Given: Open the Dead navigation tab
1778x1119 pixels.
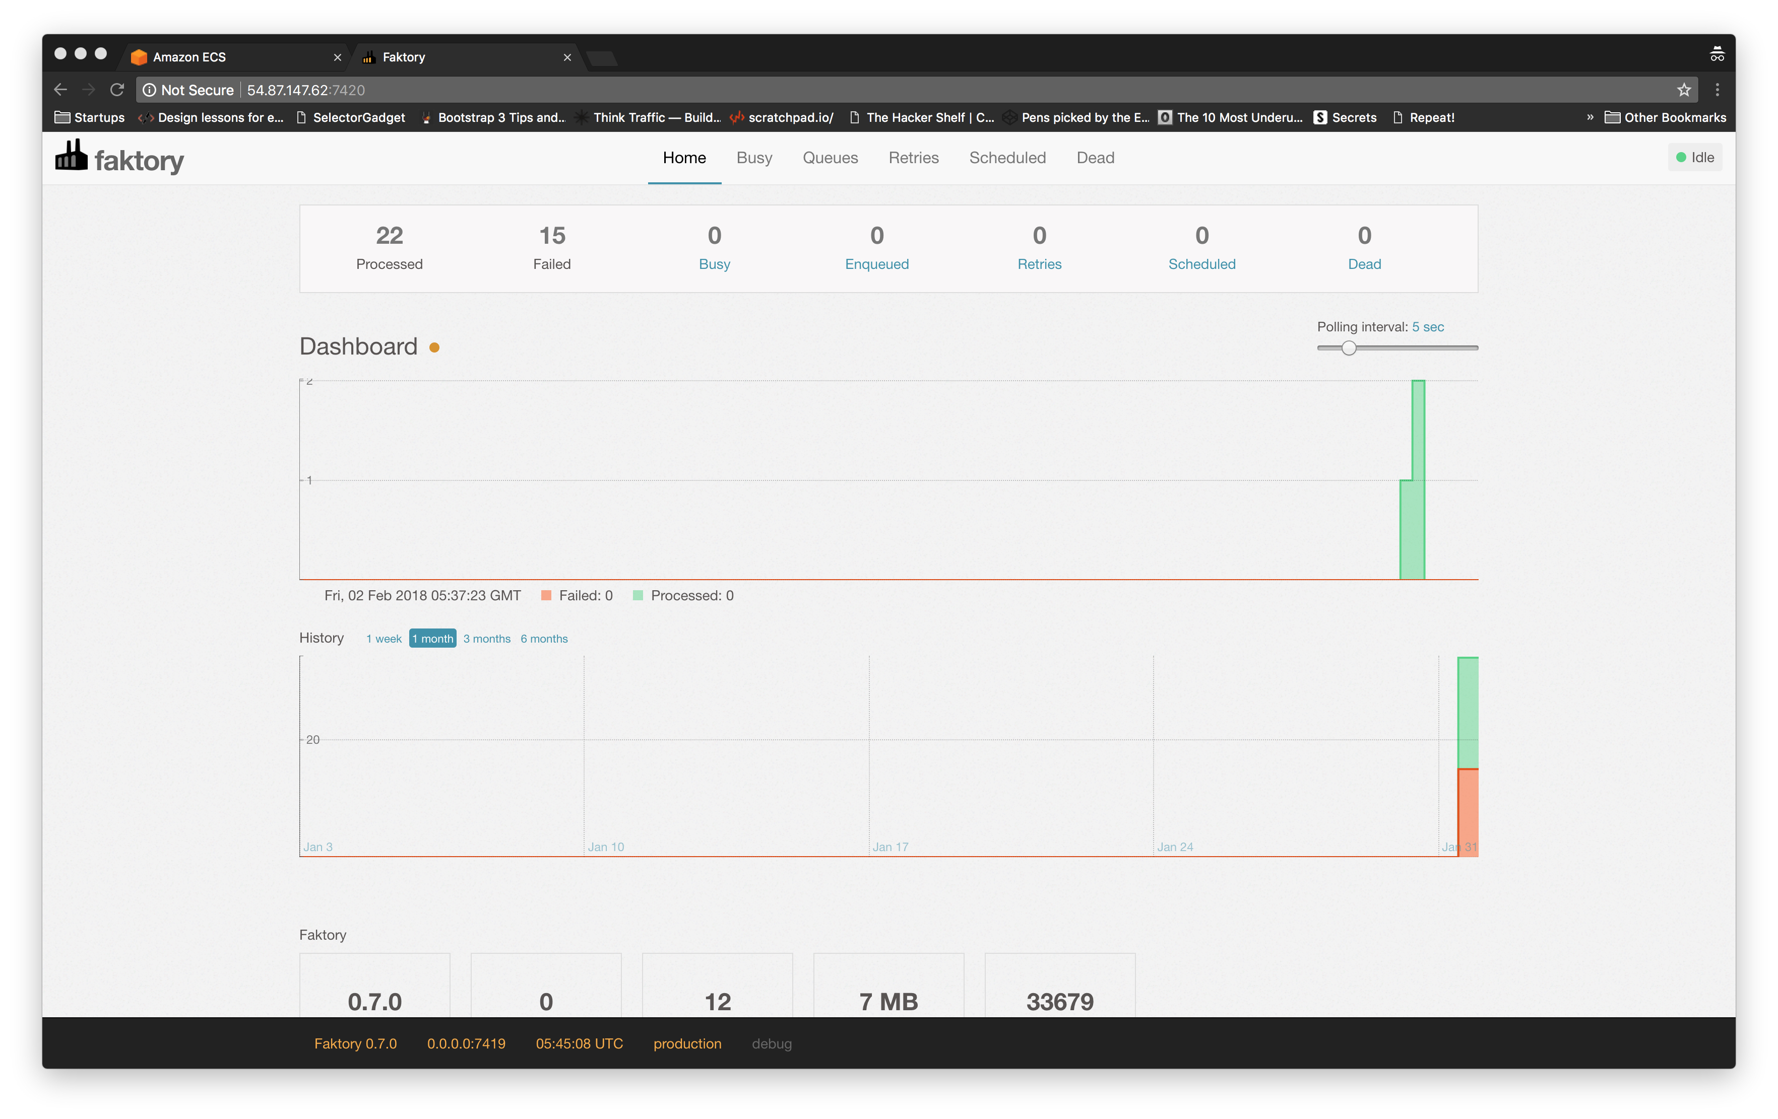Looking at the screenshot, I should [x=1096, y=158].
